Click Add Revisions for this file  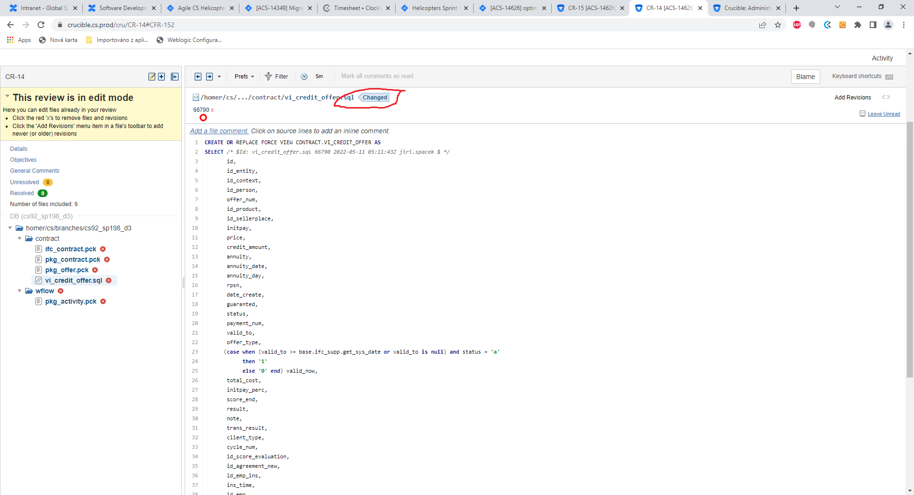click(x=853, y=98)
